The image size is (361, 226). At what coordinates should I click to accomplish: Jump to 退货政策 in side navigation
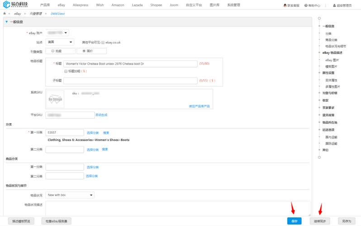tap(328, 115)
